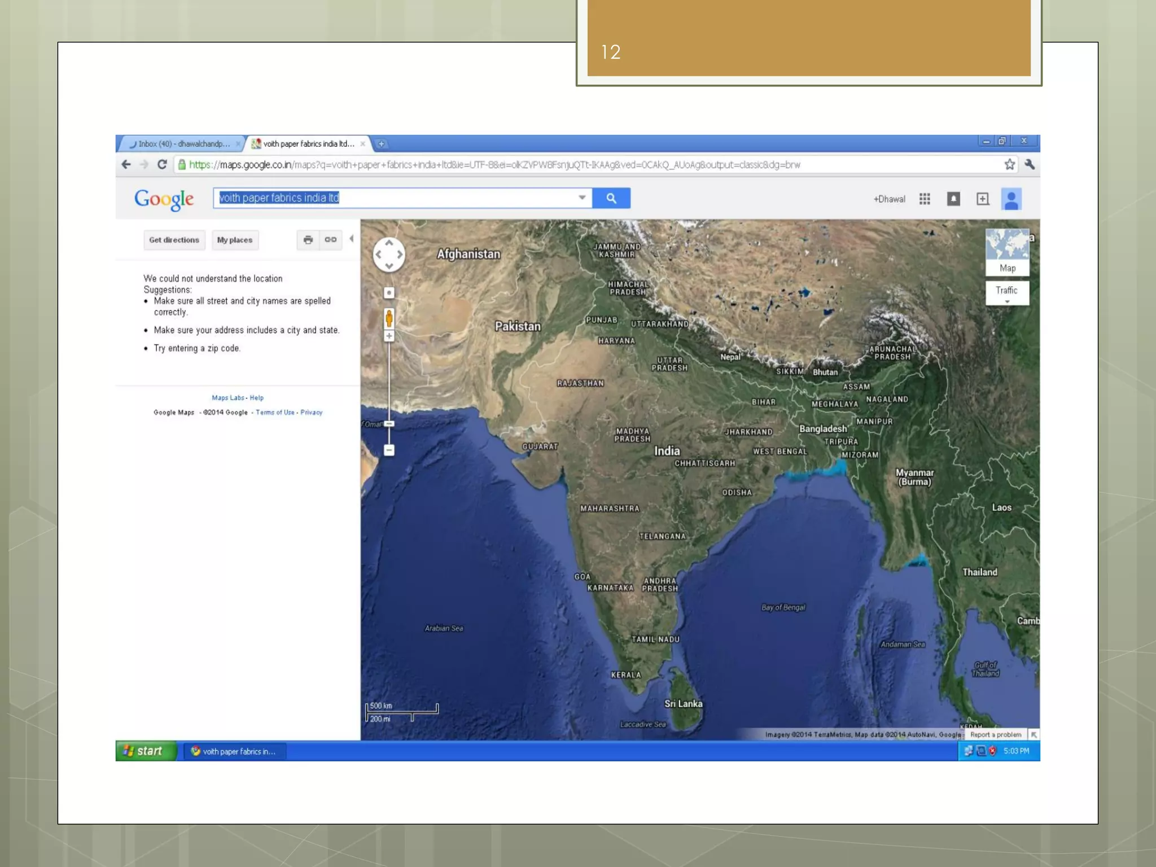Viewport: 1156px width, 867px height.
Task: Bookmark page with star icon
Action: [x=1009, y=164]
